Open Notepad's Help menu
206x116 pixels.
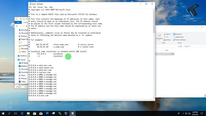(51, 7)
